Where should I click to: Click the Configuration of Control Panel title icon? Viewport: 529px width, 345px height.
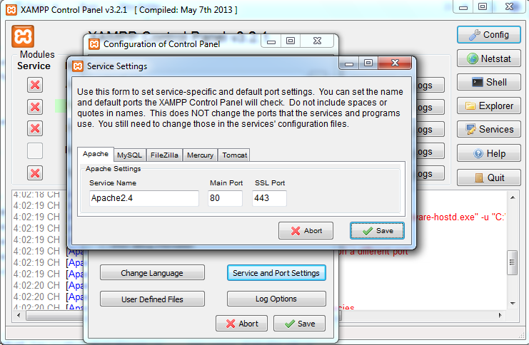(94, 44)
